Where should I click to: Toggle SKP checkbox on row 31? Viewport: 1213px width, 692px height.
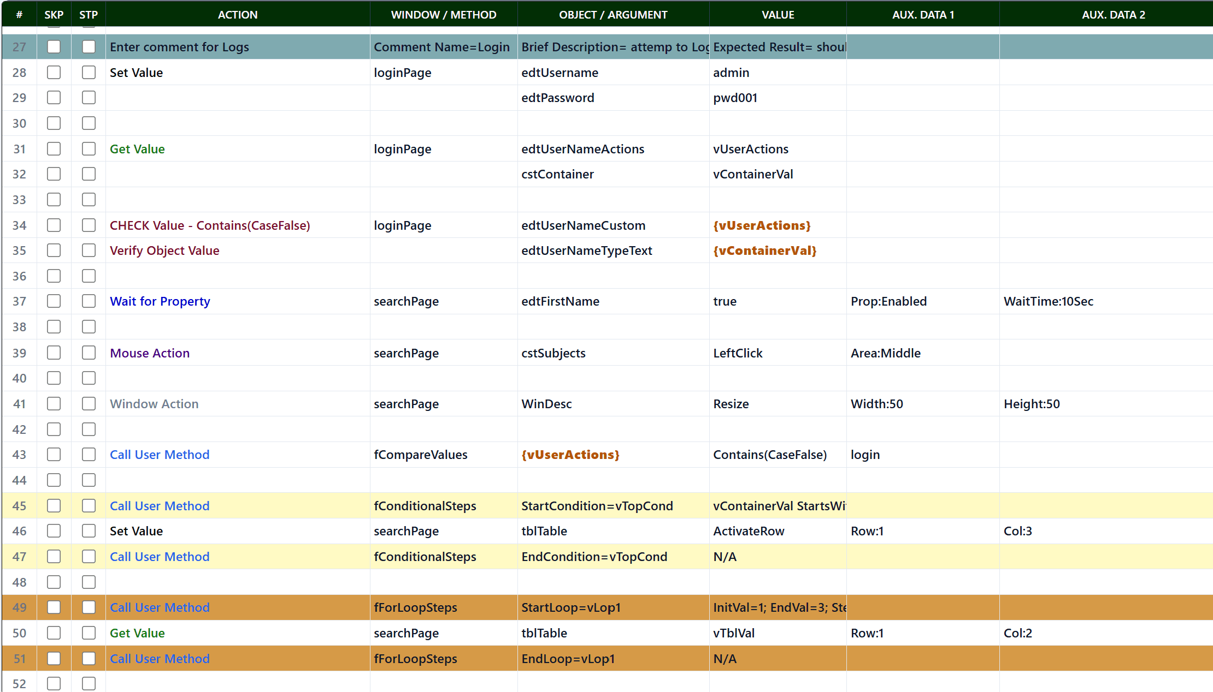pos(54,148)
